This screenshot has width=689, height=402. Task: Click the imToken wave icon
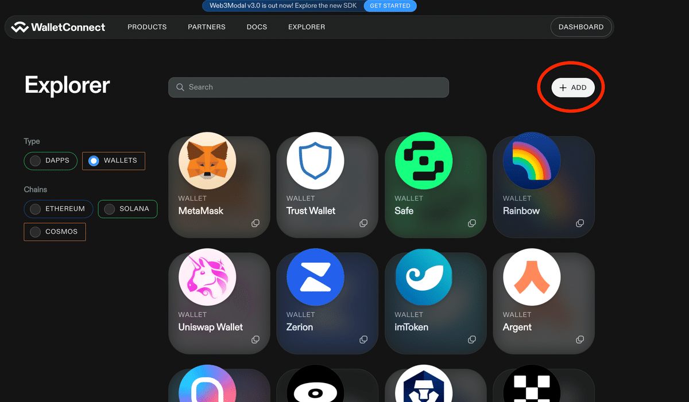click(424, 277)
